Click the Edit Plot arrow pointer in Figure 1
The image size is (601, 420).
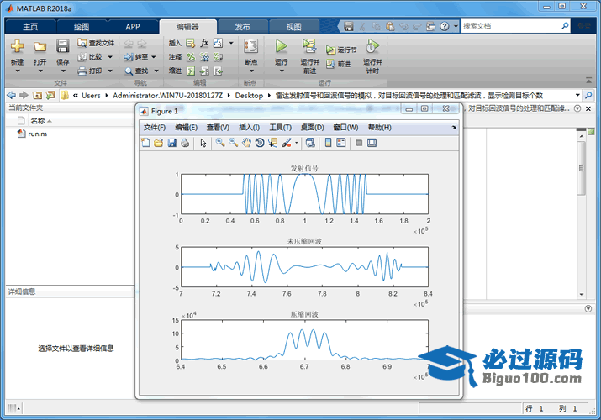(203, 143)
